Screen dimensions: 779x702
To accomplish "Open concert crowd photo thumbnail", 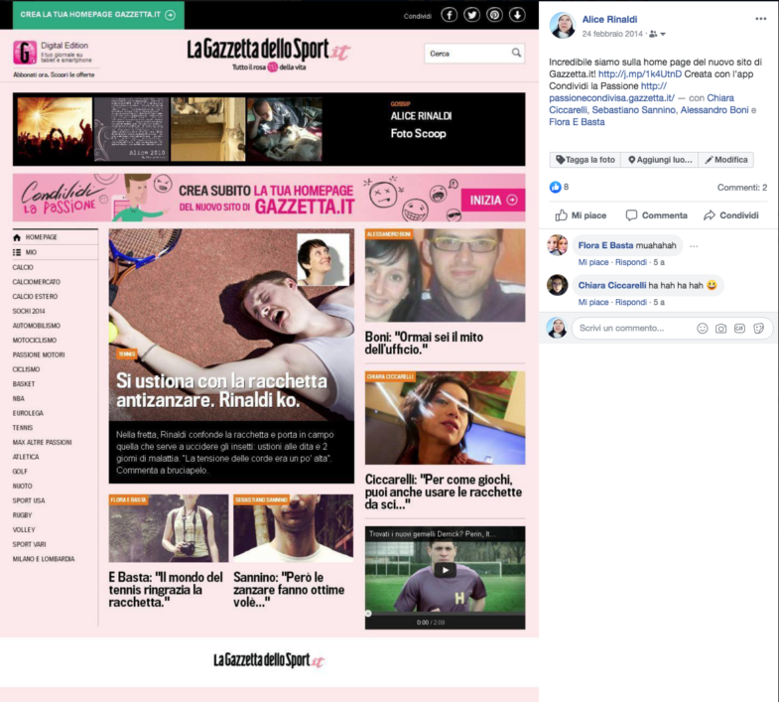I will pos(55,129).
